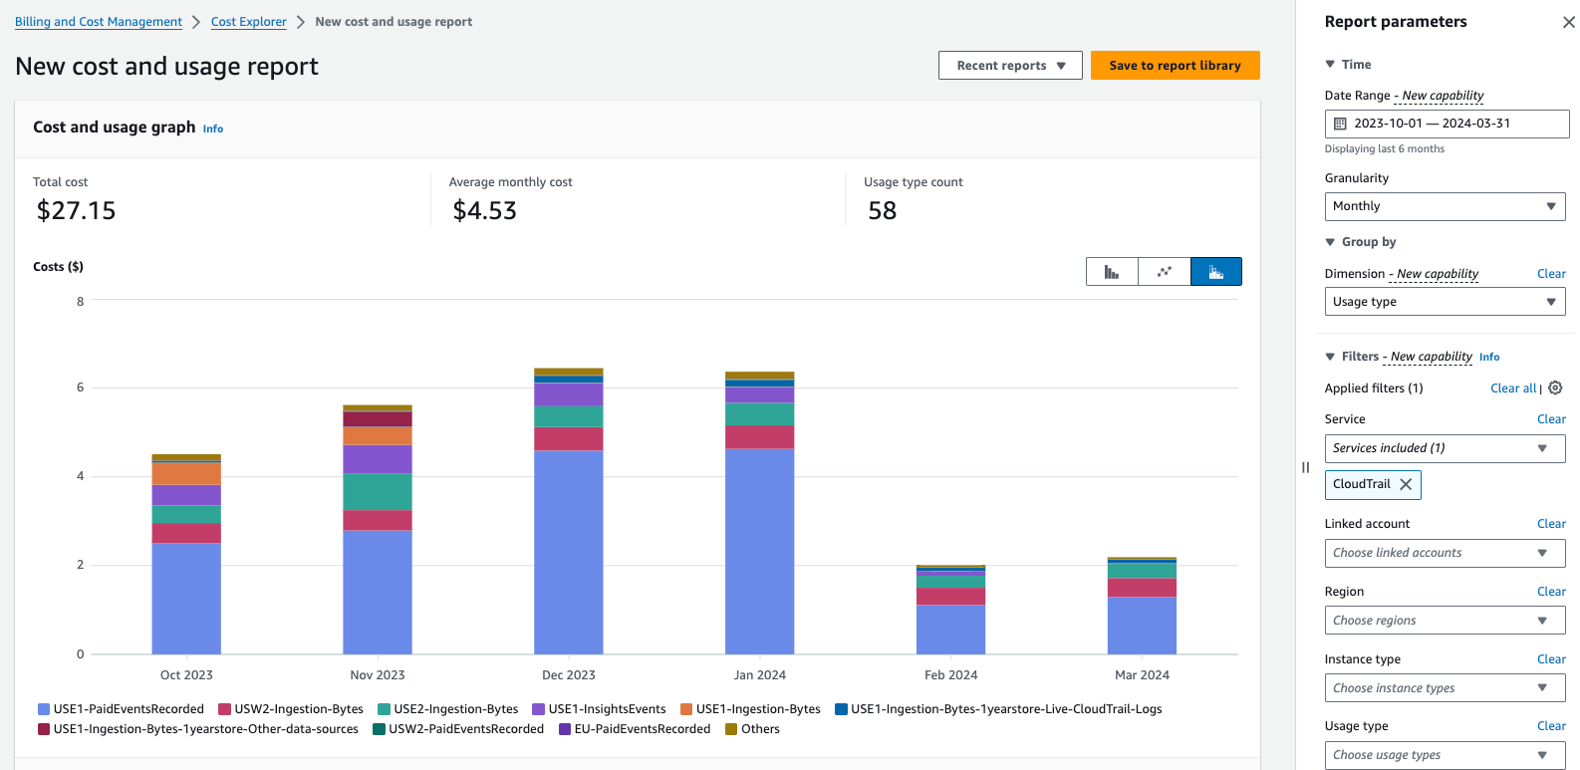Open filter settings gear icon
The image size is (1580, 770).
point(1555,388)
